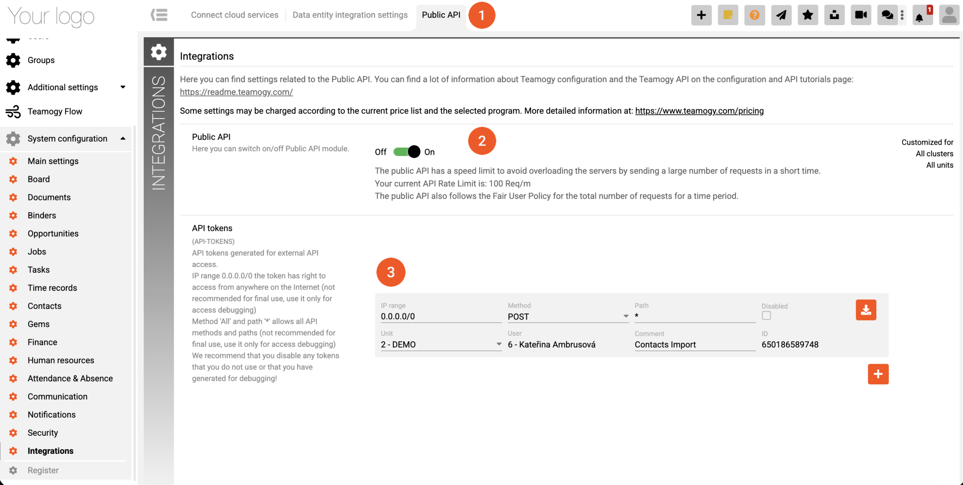963x485 pixels.
Task: Click the video camera icon
Action: point(861,15)
